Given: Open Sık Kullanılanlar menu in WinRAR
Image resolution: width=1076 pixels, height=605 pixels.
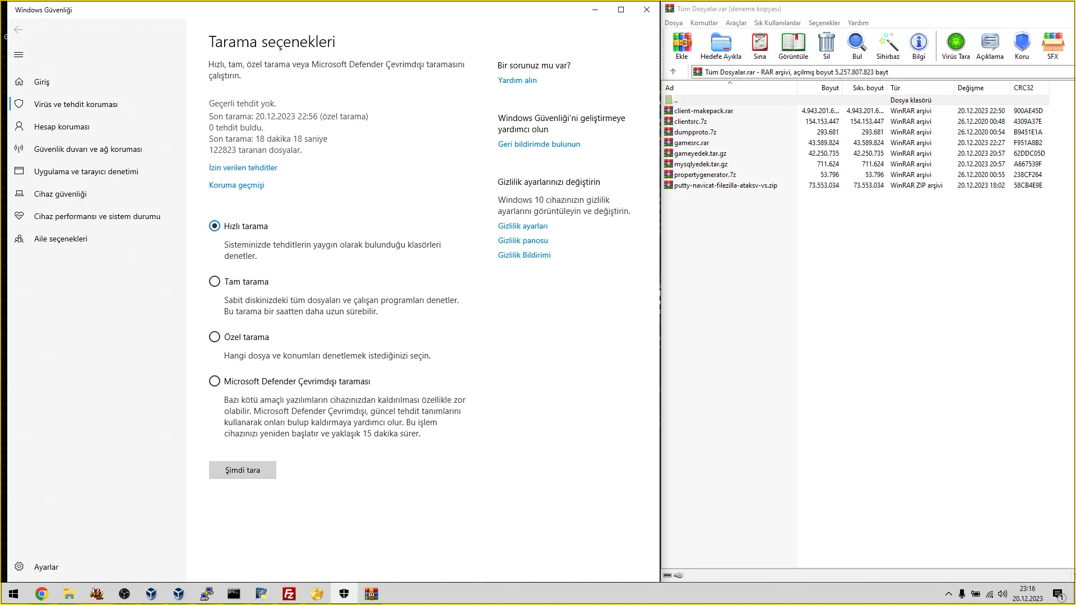Looking at the screenshot, I should 777,23.
